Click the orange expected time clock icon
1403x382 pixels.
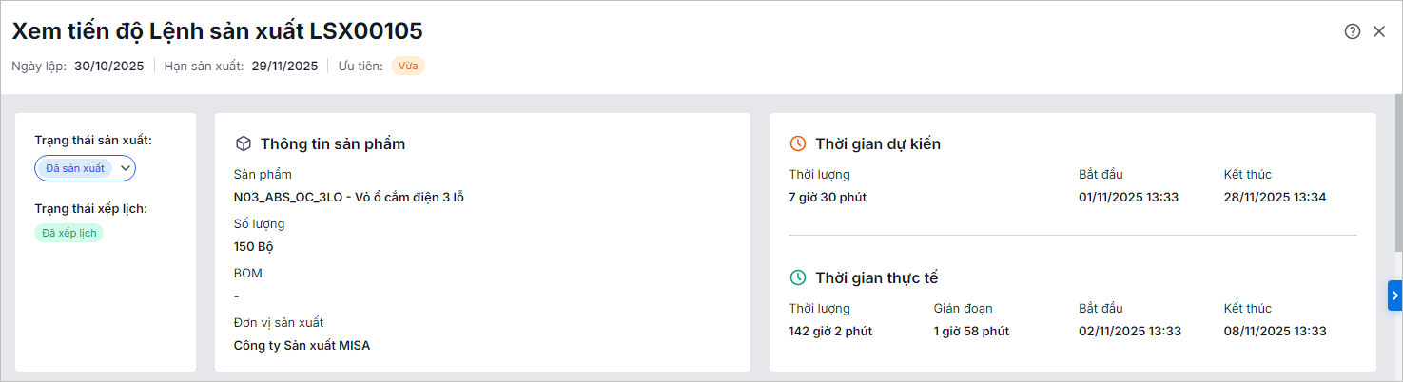click(798, 143)
